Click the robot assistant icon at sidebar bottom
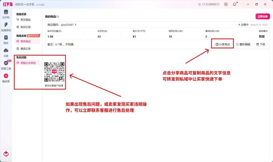Image resolution: width=273 pixels, height=162 pixels. point(6,154)
